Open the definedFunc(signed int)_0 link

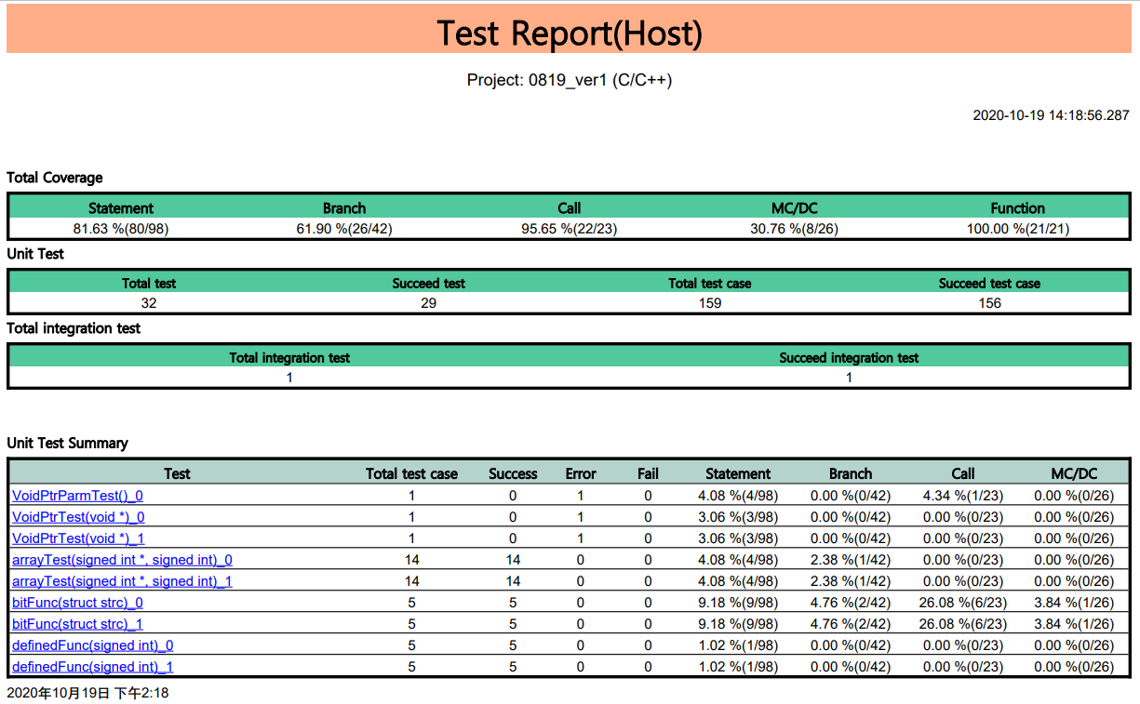(x=92, y=645)
